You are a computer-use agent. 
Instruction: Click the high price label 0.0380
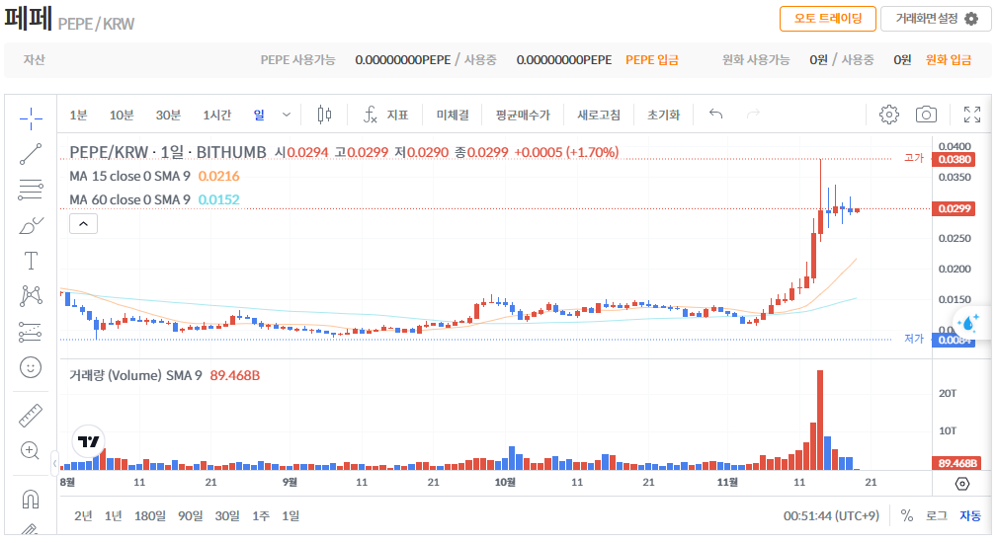[954, 159]
